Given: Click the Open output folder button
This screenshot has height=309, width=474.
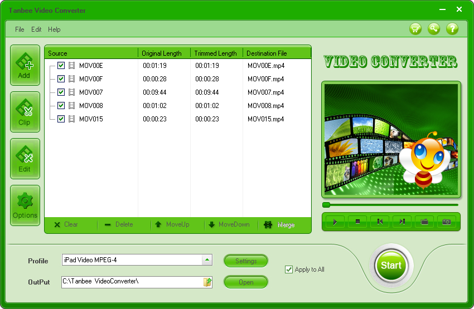Looking at the screenshot, I should [246, 282].
